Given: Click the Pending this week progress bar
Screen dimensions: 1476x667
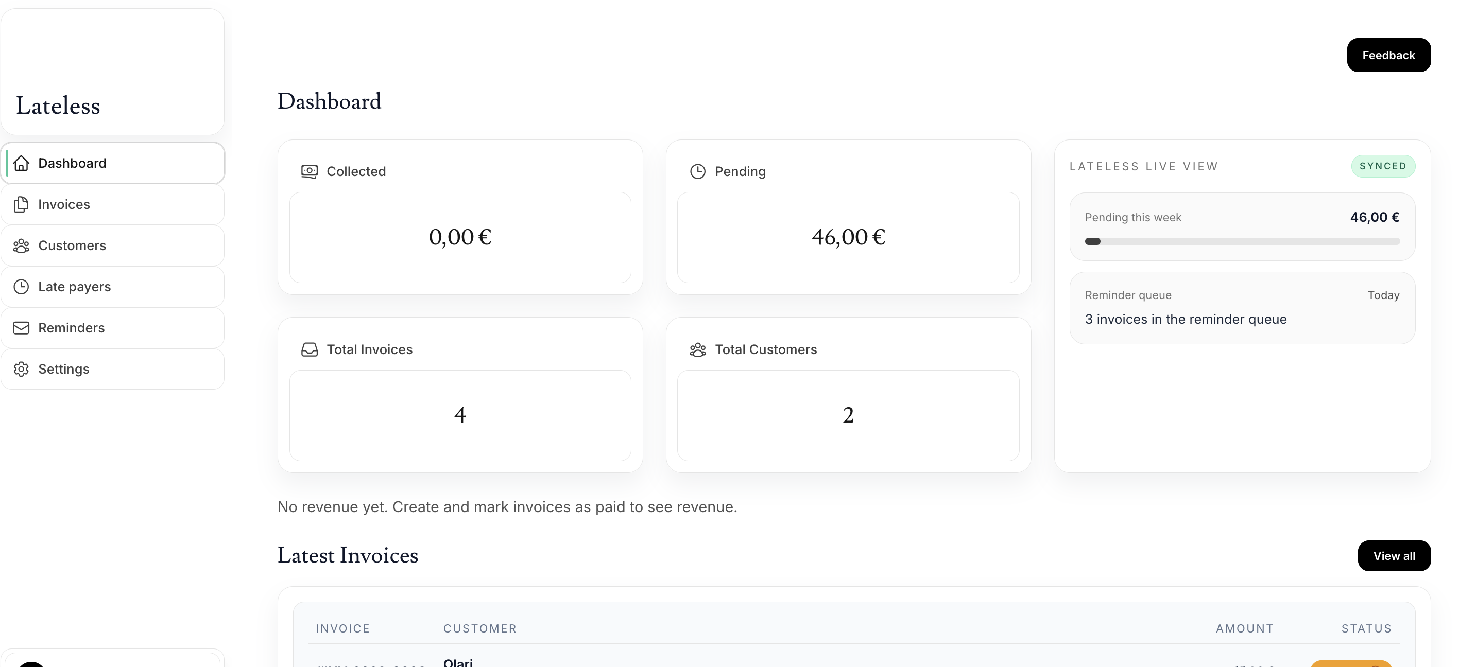Looking at the screenshot, I should tap(1242, 241).
